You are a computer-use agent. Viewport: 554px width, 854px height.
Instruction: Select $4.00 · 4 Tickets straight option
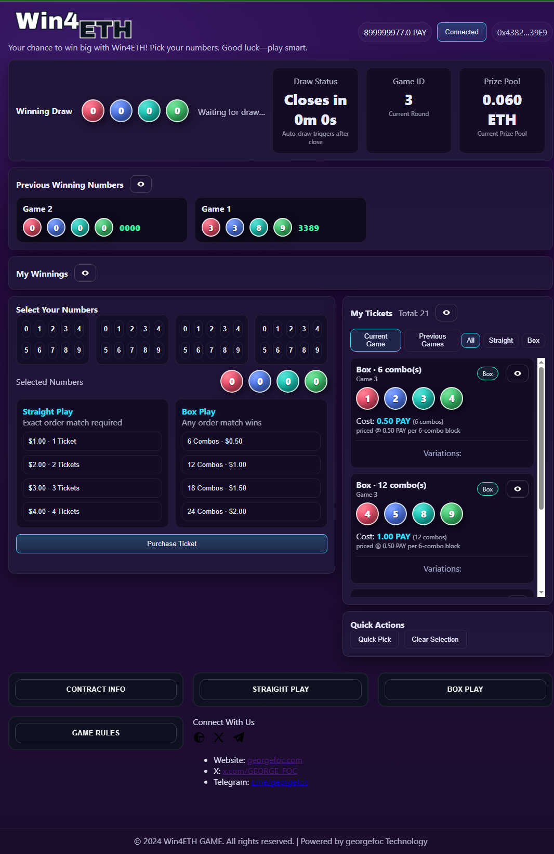[93, 511]
